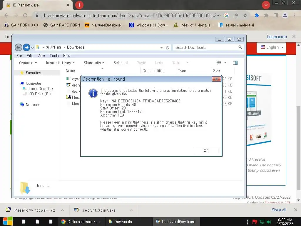The width and height of the screenshot is (301, 226).
Task: Click the search magnifier icon in Explorer
Action: pyautogui.click(x=240, y=47)
